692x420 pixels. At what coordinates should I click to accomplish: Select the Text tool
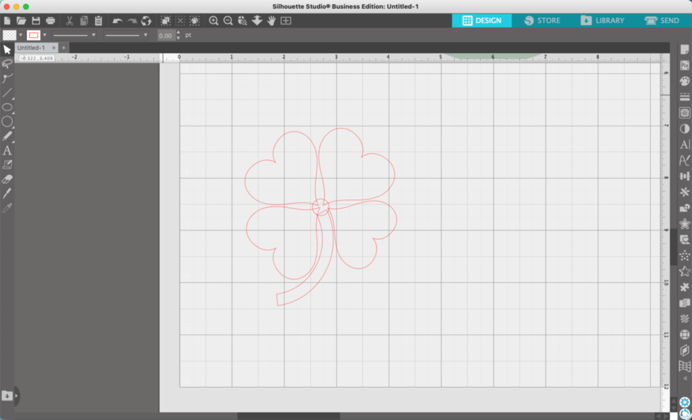7,151
